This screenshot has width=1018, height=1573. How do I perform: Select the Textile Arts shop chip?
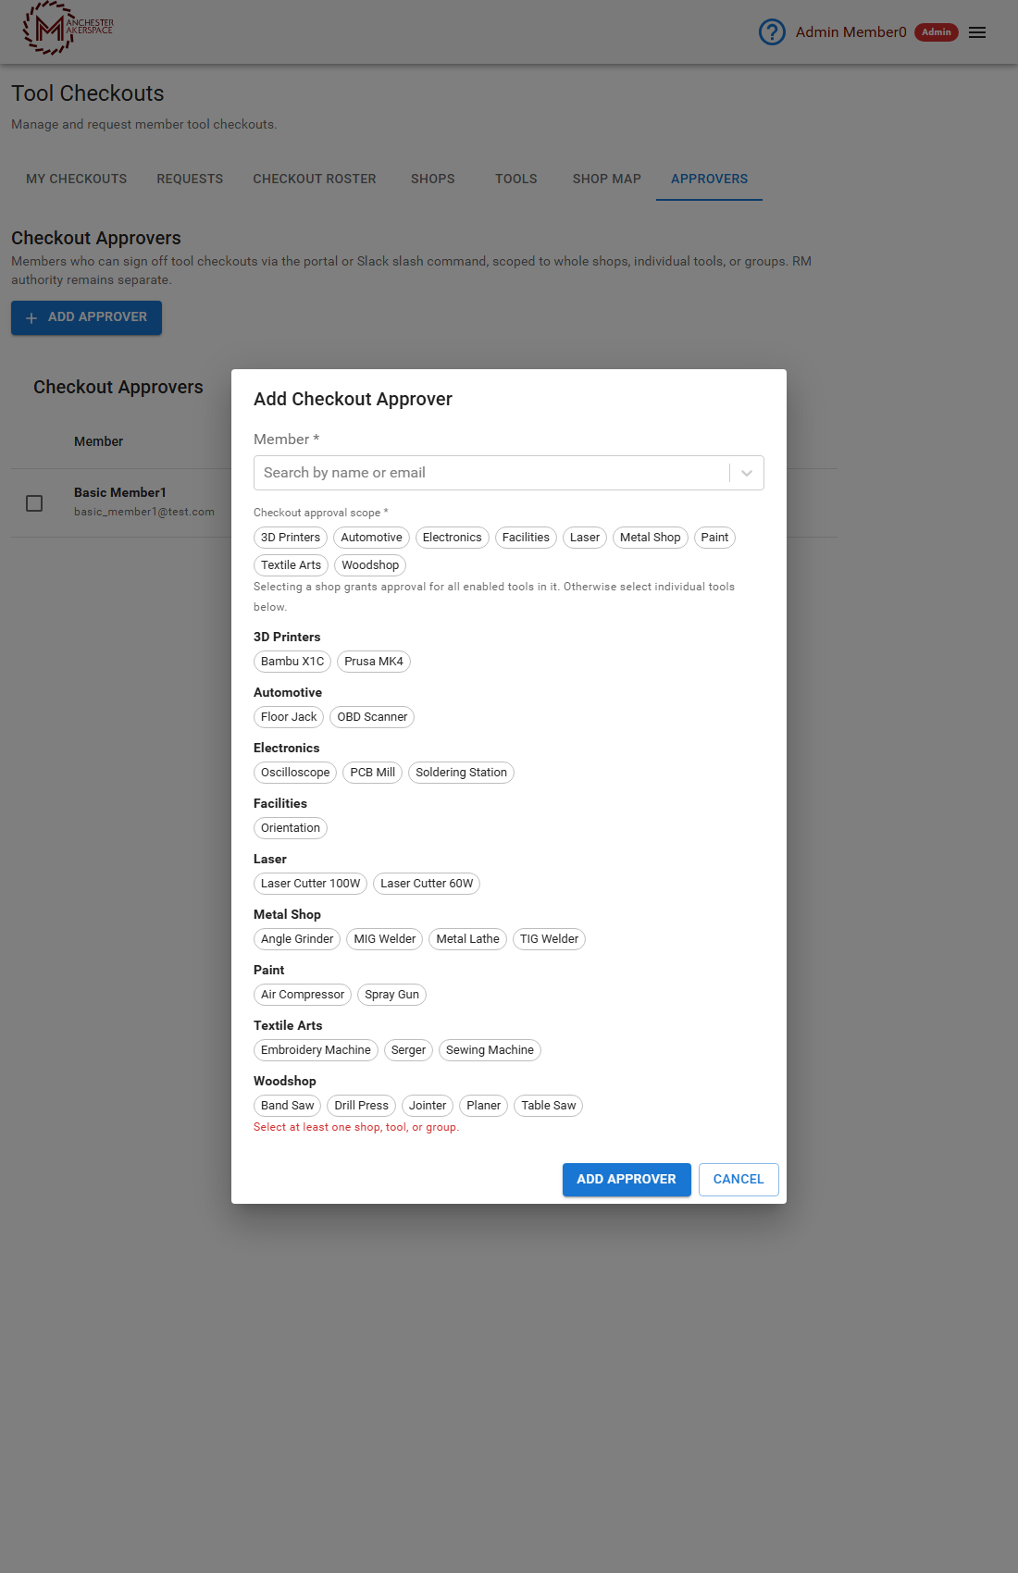(x=291, y=565)
